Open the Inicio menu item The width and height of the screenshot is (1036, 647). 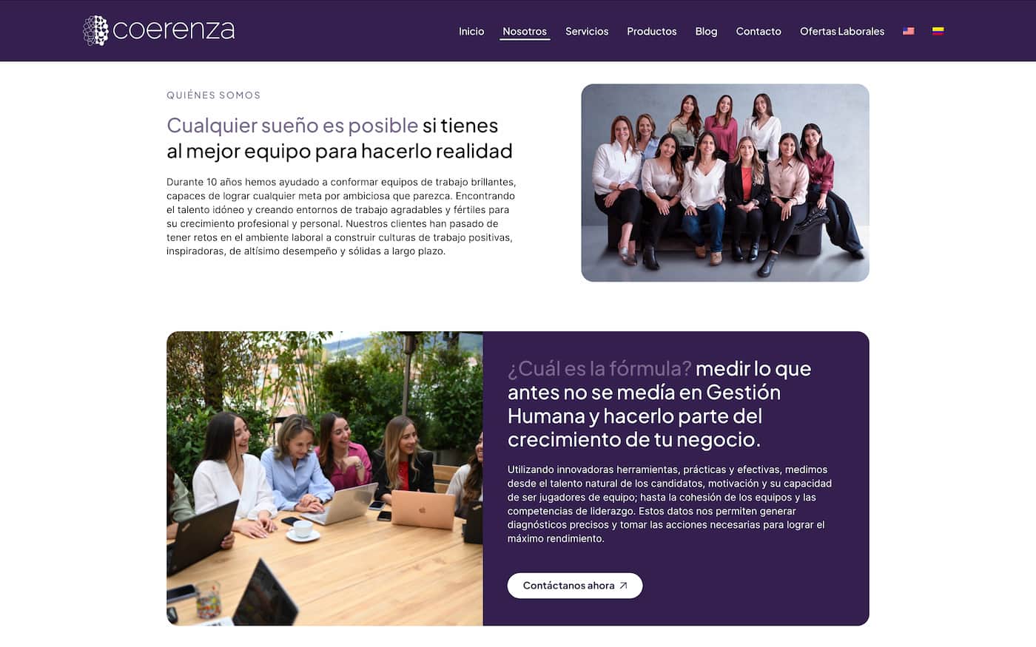(471, 31)
